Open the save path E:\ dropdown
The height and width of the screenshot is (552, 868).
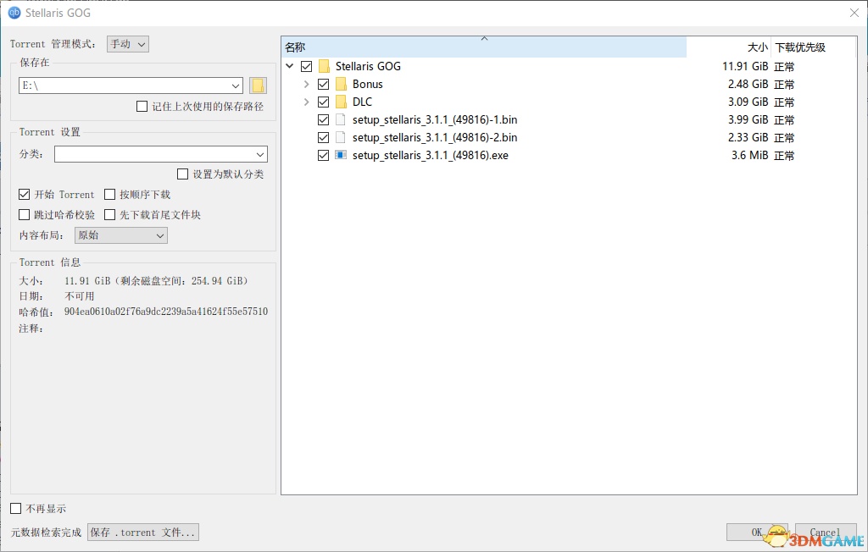point(236,86)
